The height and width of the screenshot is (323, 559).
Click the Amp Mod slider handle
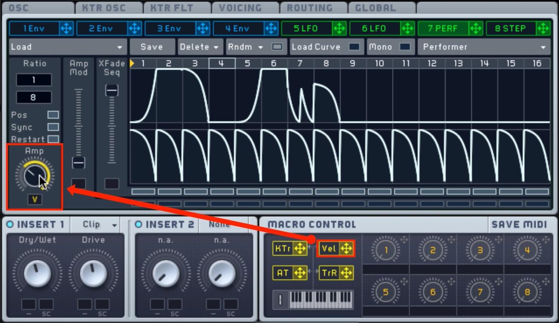coord(79,163)
